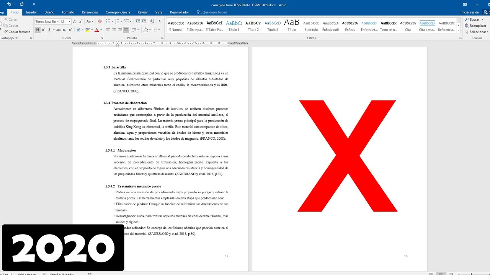Screen dimensions: 490x275
Task: Center the paragraph text
Action: point(114,30)
